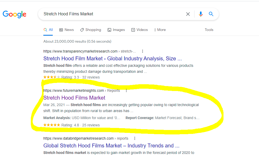Screen dimensions: 259x156
Task: Open the search Tools options
Action: click(209, 30)
